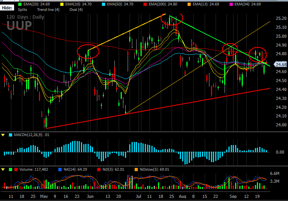Toggle Oval (4) visibility
This screenshot has width=288, height=201.
point(76,10)
